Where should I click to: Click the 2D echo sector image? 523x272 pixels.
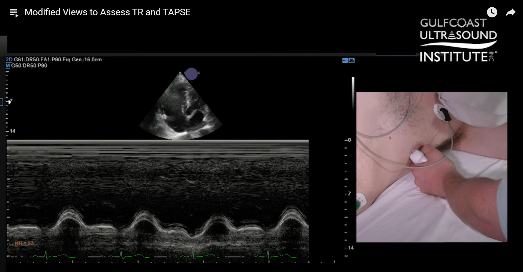point(181,109)
